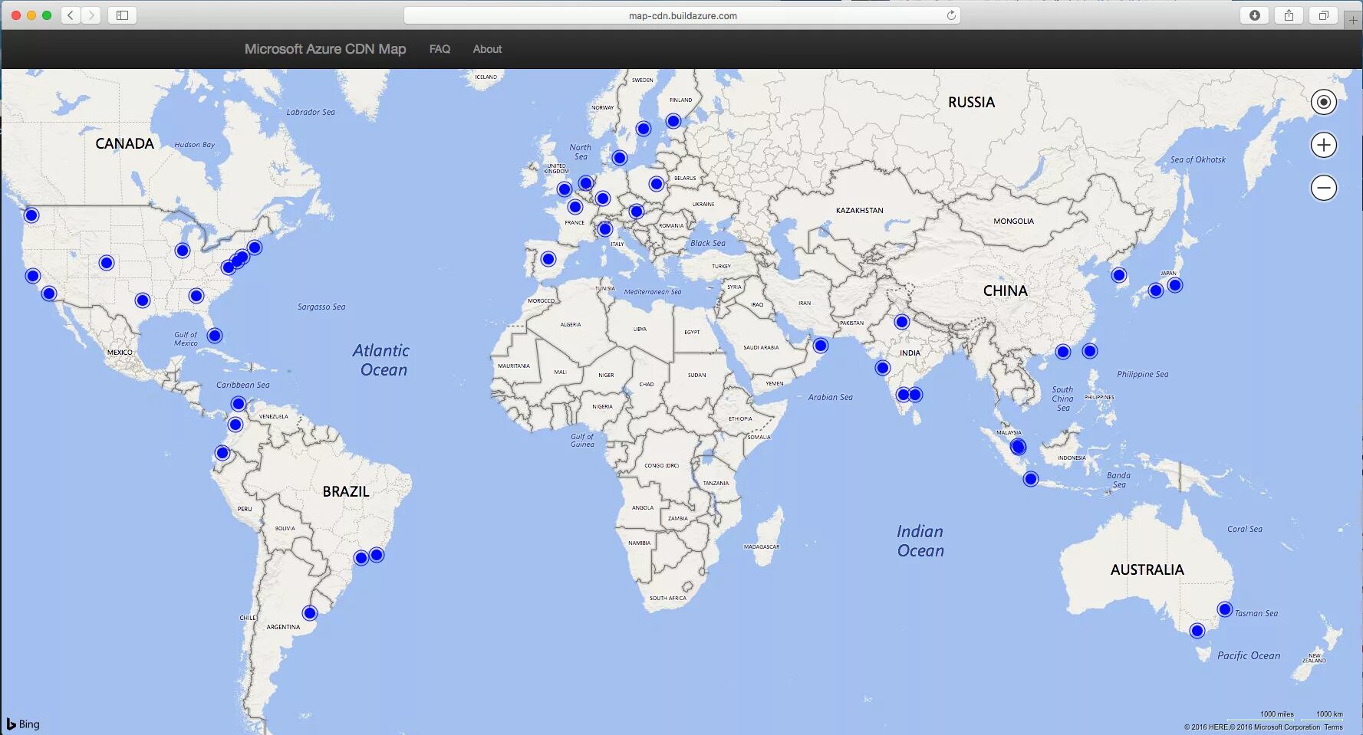Click the Bing logo

(x=23, y=724)
